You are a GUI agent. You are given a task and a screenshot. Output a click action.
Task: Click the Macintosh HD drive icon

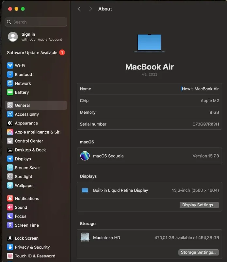pyautogui.click(x=85, y=237)
